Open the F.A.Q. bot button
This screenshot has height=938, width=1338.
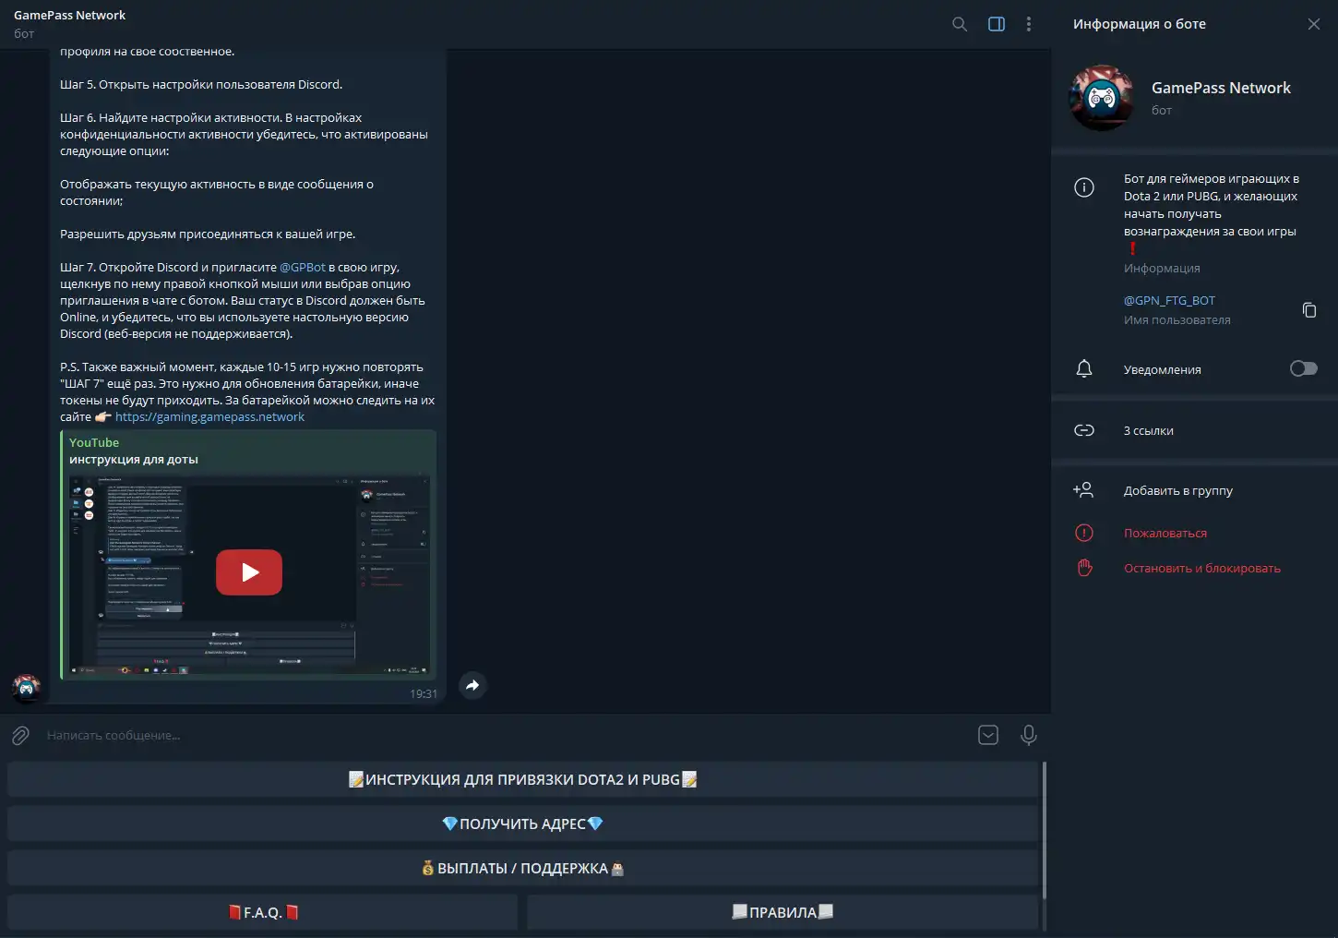(x=263, y=912)
